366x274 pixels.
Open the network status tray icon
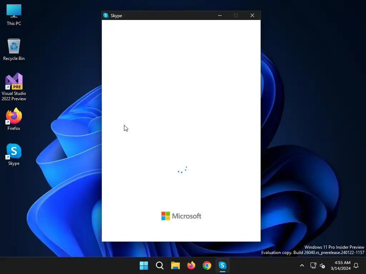click(313, 265)
